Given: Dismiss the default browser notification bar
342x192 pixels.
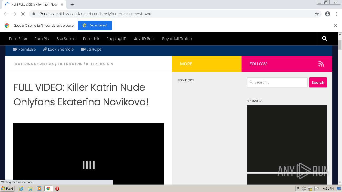Looking at the screenshot, I should pyautogui.click(x=336, y=26).
